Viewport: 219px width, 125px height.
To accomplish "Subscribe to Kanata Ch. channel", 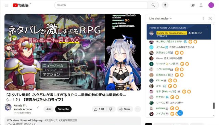I will 63,109.
